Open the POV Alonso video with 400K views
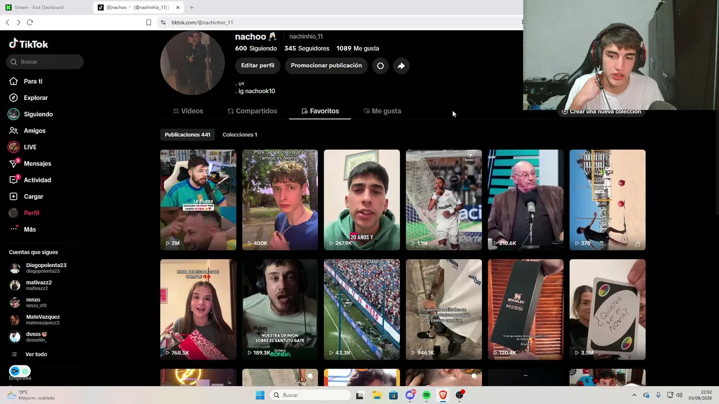Screen dimensions: 719x404 [280, 200]
